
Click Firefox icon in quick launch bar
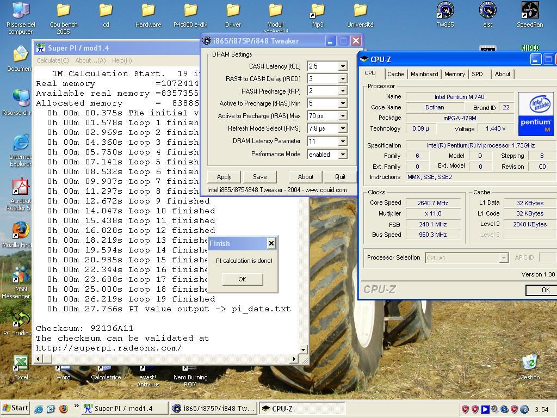64,409
